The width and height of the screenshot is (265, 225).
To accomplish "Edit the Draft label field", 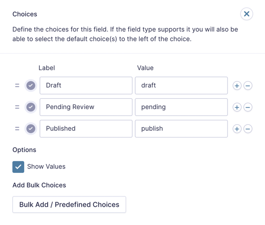I will [x=86, y=85].
